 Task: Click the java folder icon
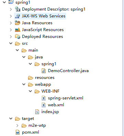pos(30,57)
